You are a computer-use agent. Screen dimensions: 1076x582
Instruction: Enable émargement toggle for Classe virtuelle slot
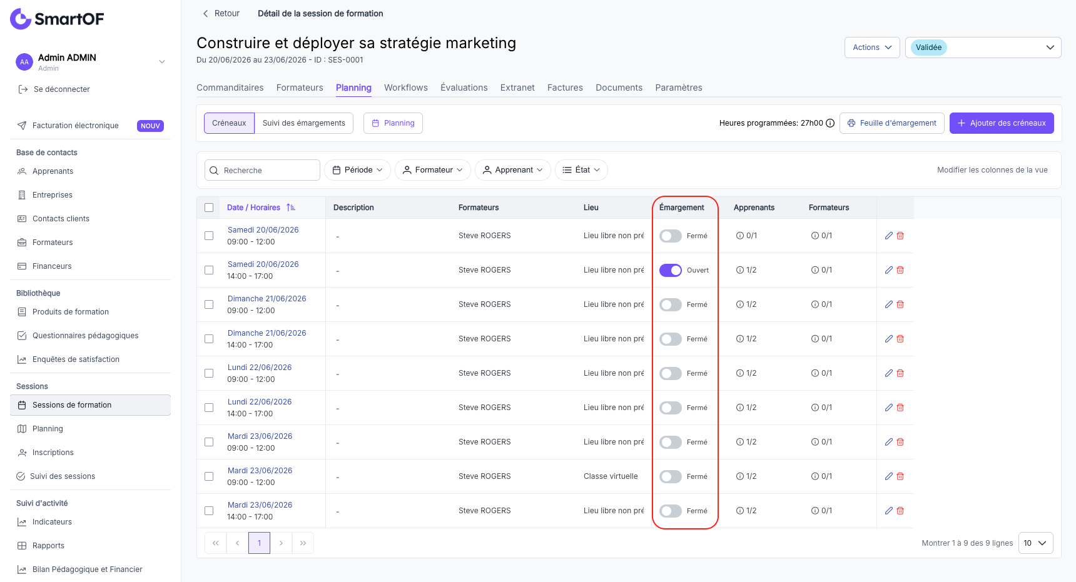click(671, 476)
